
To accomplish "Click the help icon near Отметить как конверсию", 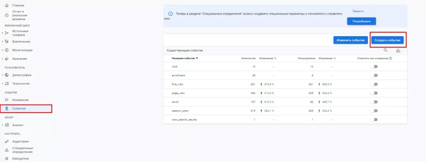I will pos(391,58).
